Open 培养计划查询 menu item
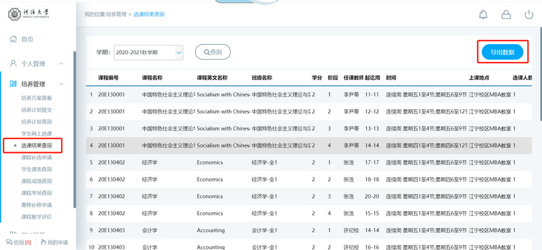542x250 pixels. [36, 122]
